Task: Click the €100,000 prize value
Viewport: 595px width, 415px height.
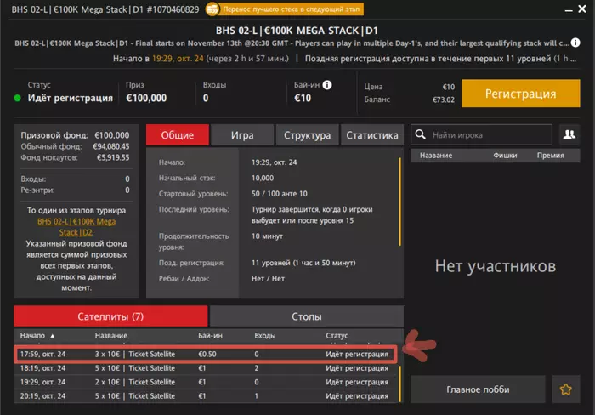Action: tap(146, 98)
